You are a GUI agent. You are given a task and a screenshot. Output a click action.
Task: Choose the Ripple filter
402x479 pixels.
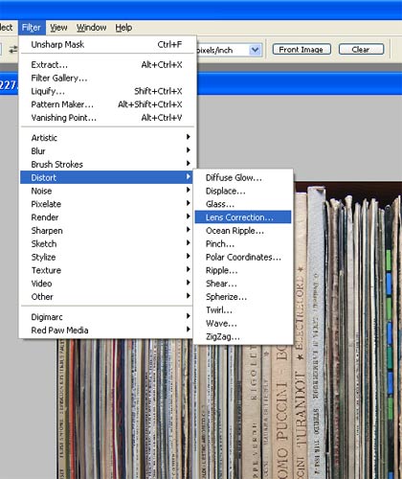pos(243,270)
